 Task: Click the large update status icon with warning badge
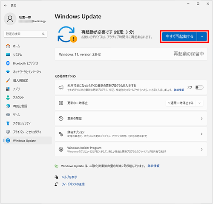[67, 34]
